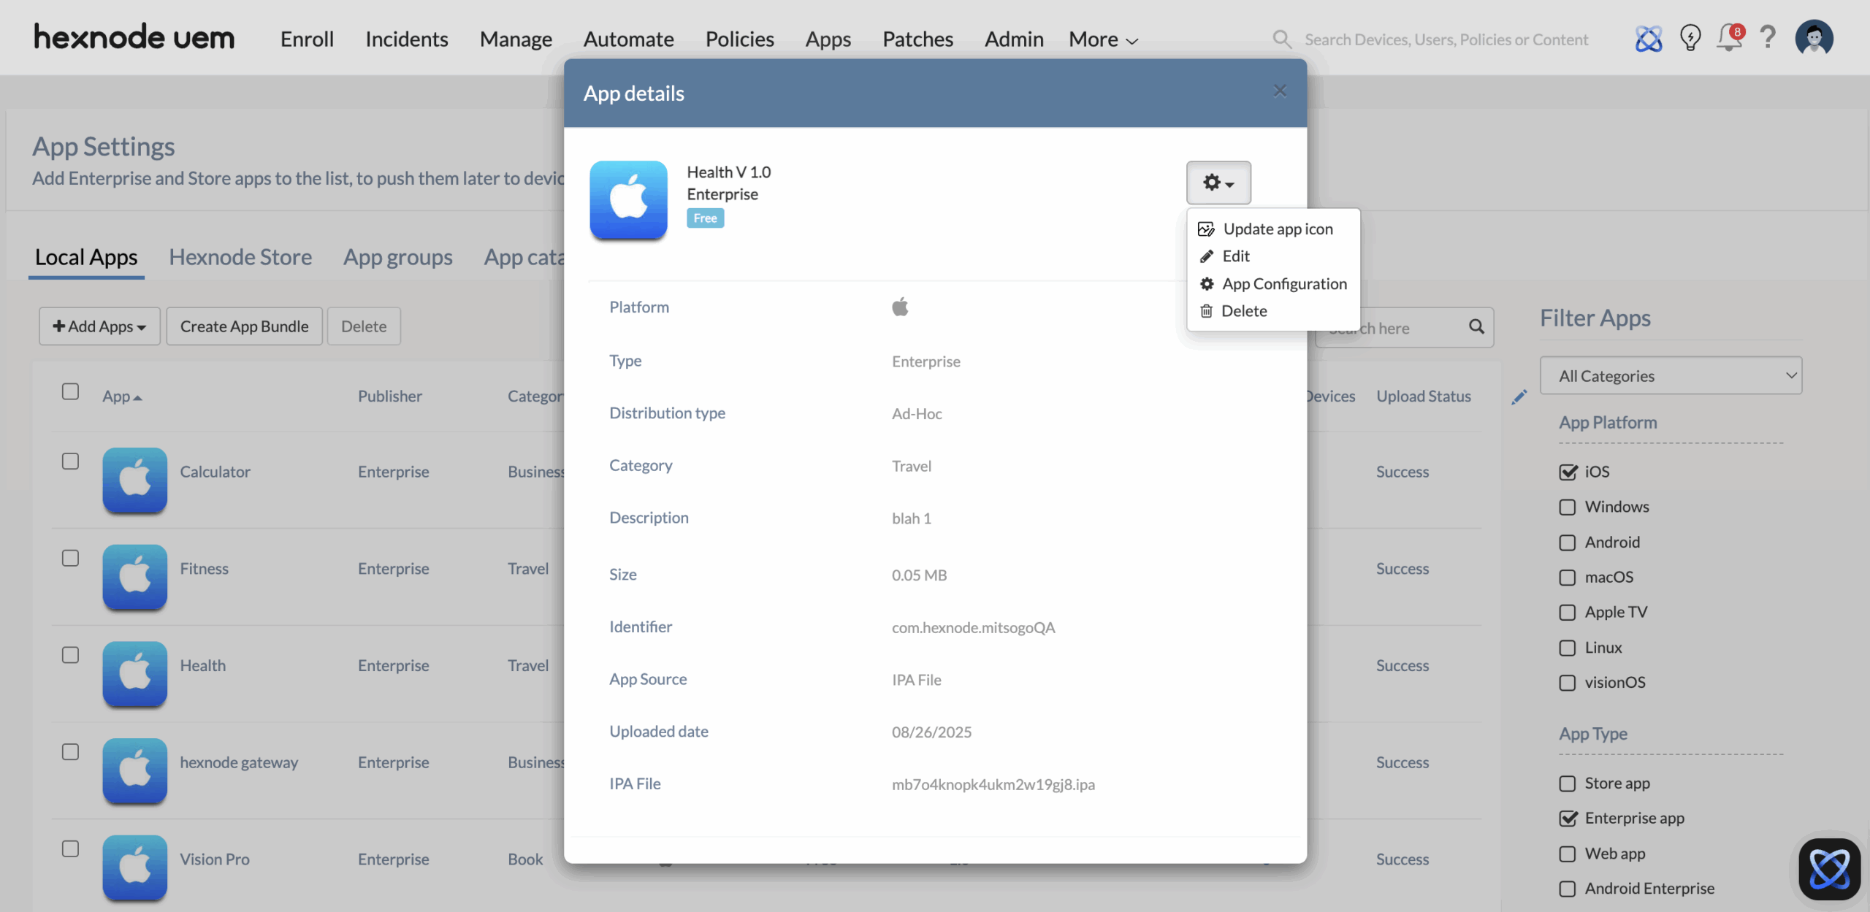Open App Configuration from the menu
Viewport: 1870px width, 912px height.
click(1272, 284)
